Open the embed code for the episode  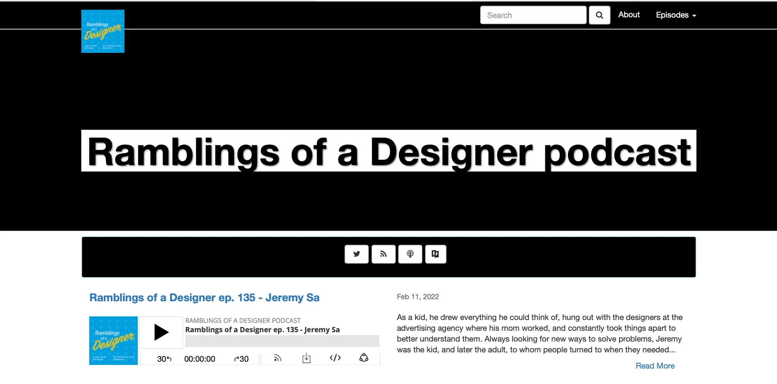335,358
